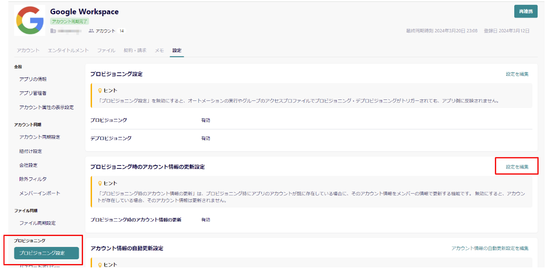
Task: Click the account count 14 badge
Action: pos(122,31)
